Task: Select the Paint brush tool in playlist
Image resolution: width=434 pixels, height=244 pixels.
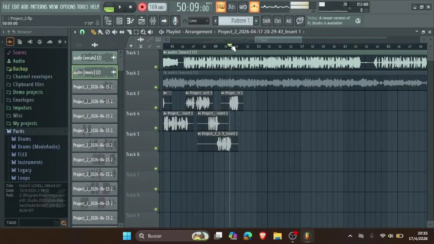Action: click(x=100, y=32)
